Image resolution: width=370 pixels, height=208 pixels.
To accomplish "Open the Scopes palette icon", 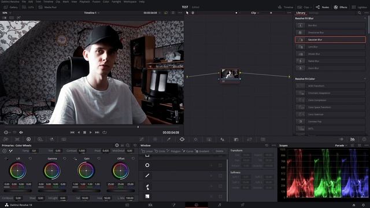I will click(x=352, y=139).
